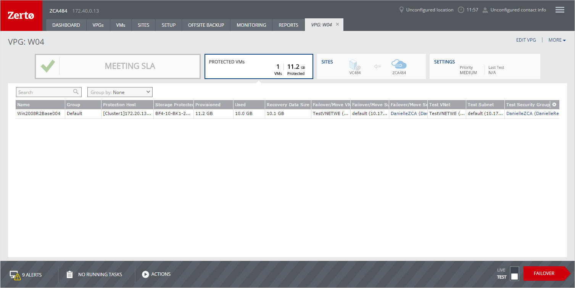Click the [Cluster1]172.20.13 protection host cell

pos(127,113)
